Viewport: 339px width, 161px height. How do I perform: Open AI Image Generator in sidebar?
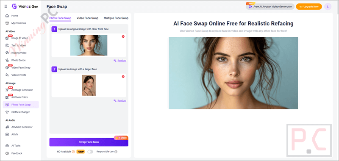[22, 90]
